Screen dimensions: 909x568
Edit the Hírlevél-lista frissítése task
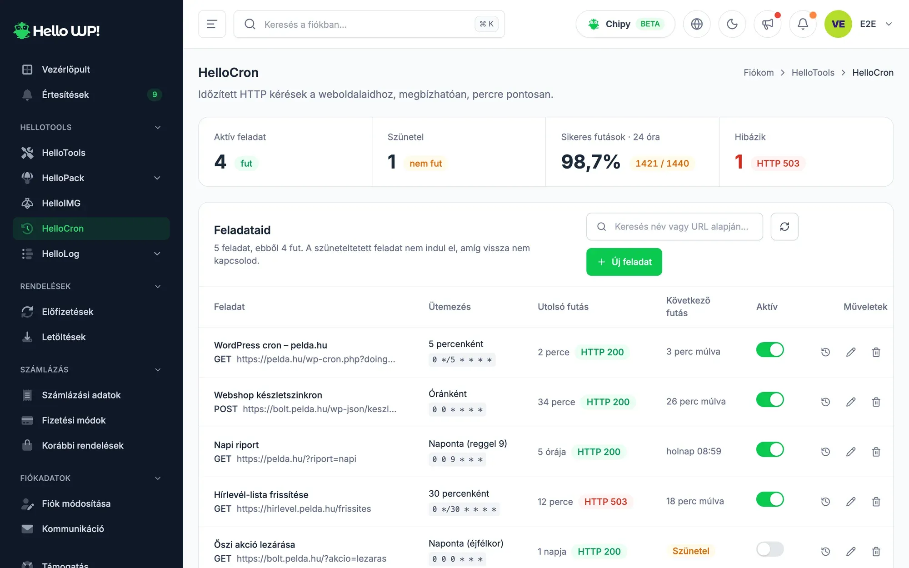[851, 502]
